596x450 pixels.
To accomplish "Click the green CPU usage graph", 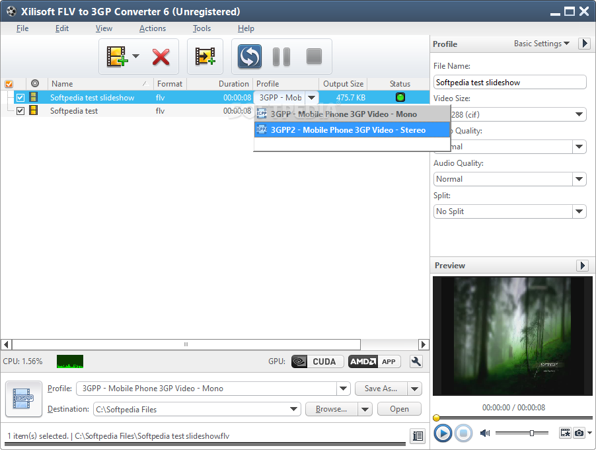I will click(x=70, y=361).
